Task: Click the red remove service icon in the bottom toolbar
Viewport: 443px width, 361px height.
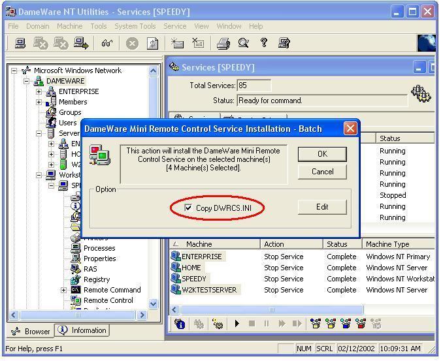Action: 361,323
